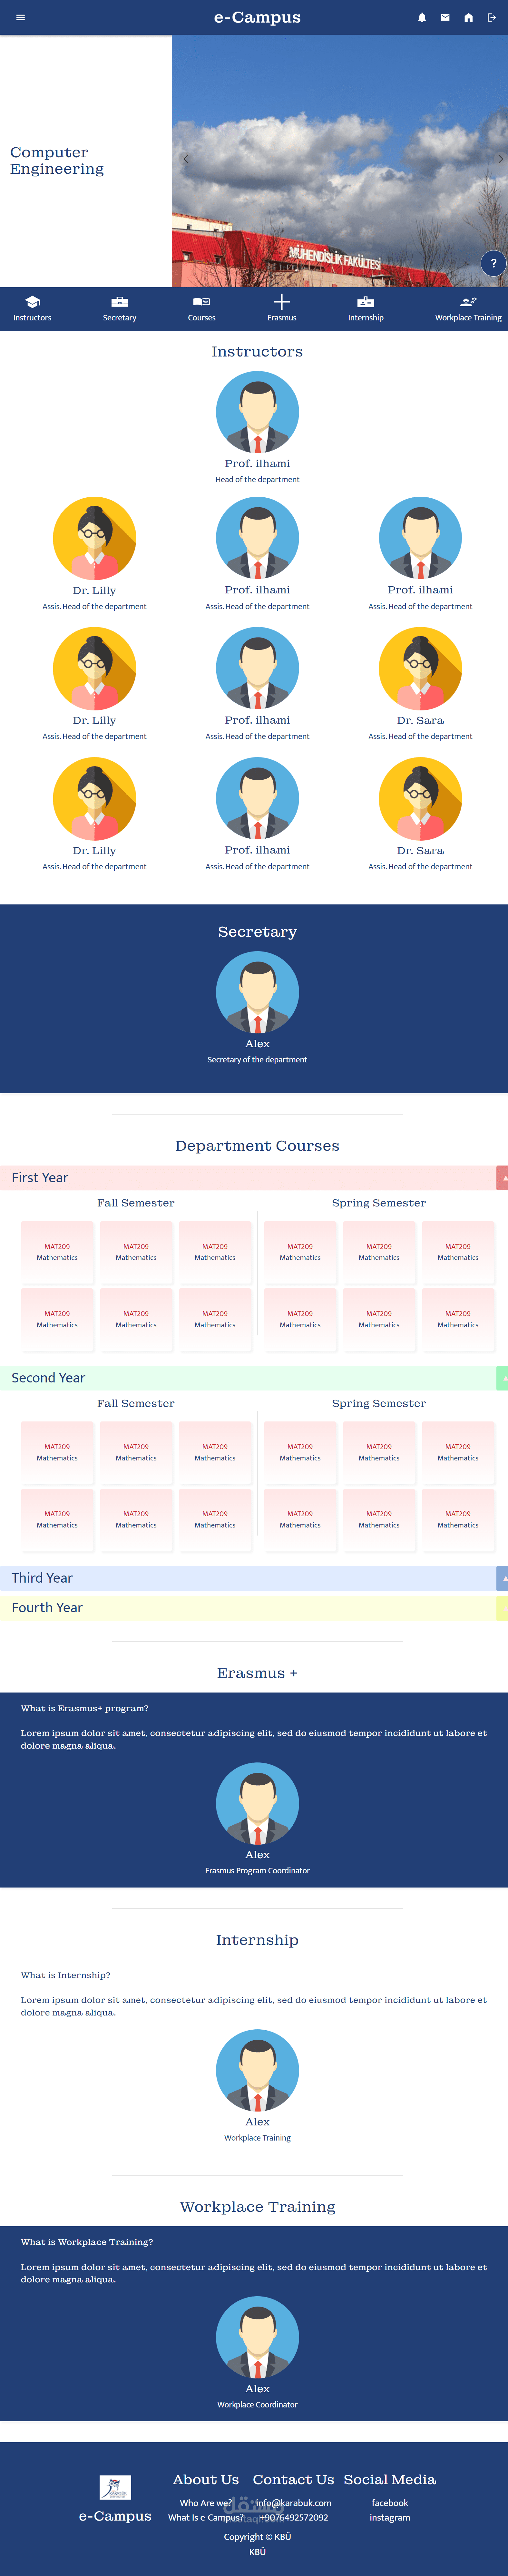Open the notifications bell
This screenshot has width=508, height=2576.
[x=422, y=17]
